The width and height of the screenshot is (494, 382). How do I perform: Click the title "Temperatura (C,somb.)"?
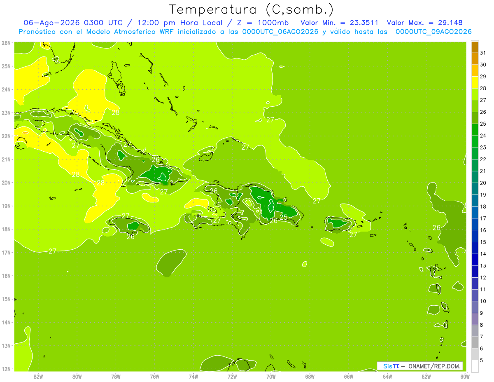tap(252, 10)
